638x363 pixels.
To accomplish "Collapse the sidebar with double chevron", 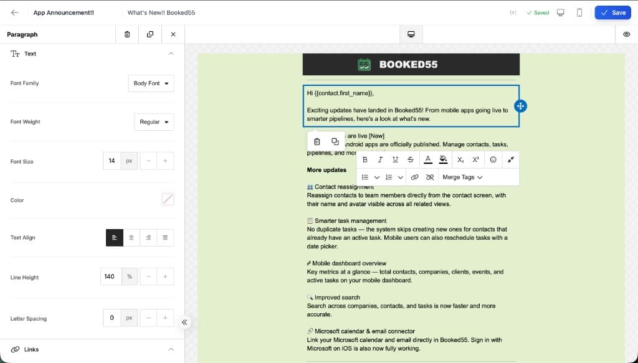I will point(184,323).
